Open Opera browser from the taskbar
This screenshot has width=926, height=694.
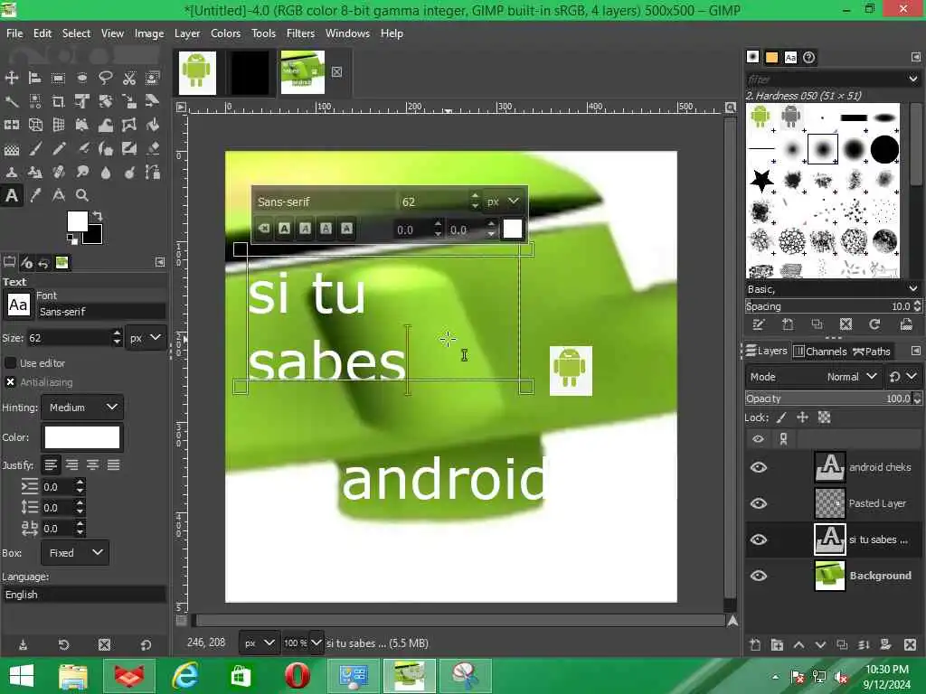point(297,676)
